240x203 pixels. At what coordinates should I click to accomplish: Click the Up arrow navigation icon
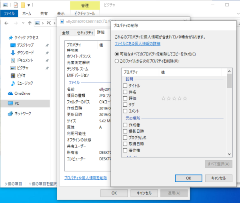coord(30,23)
